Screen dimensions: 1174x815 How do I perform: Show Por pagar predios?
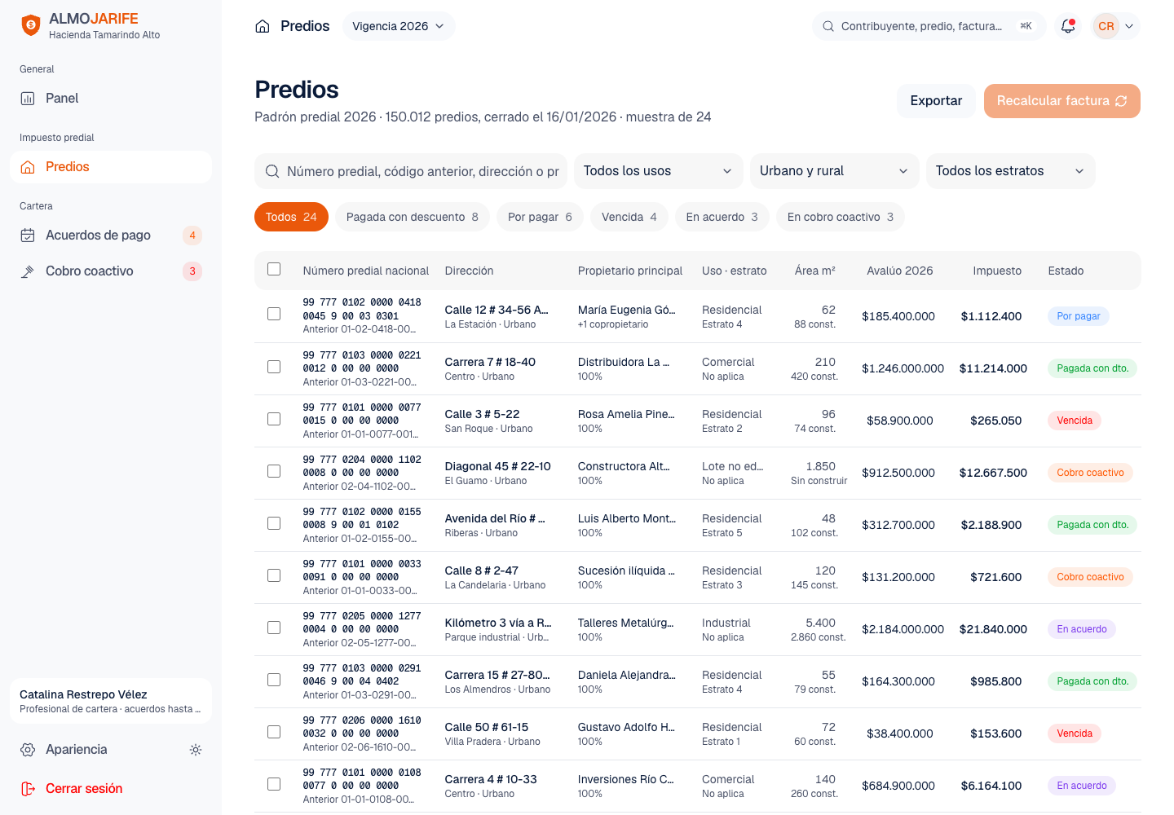click(540, 217)
